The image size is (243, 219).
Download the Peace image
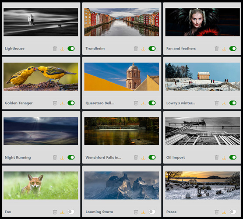pos(224,212)
